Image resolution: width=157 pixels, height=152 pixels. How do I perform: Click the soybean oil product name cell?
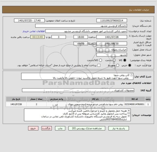[x=95, y=104]
